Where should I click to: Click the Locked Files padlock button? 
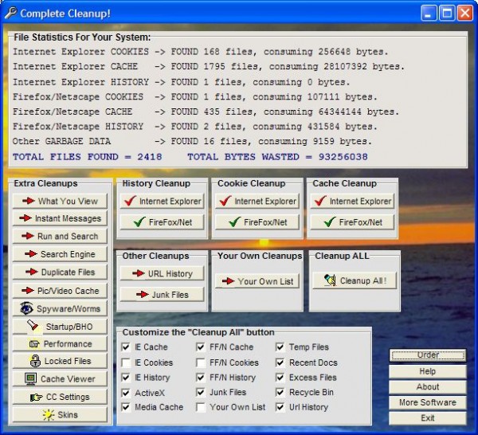click(60, 361)
